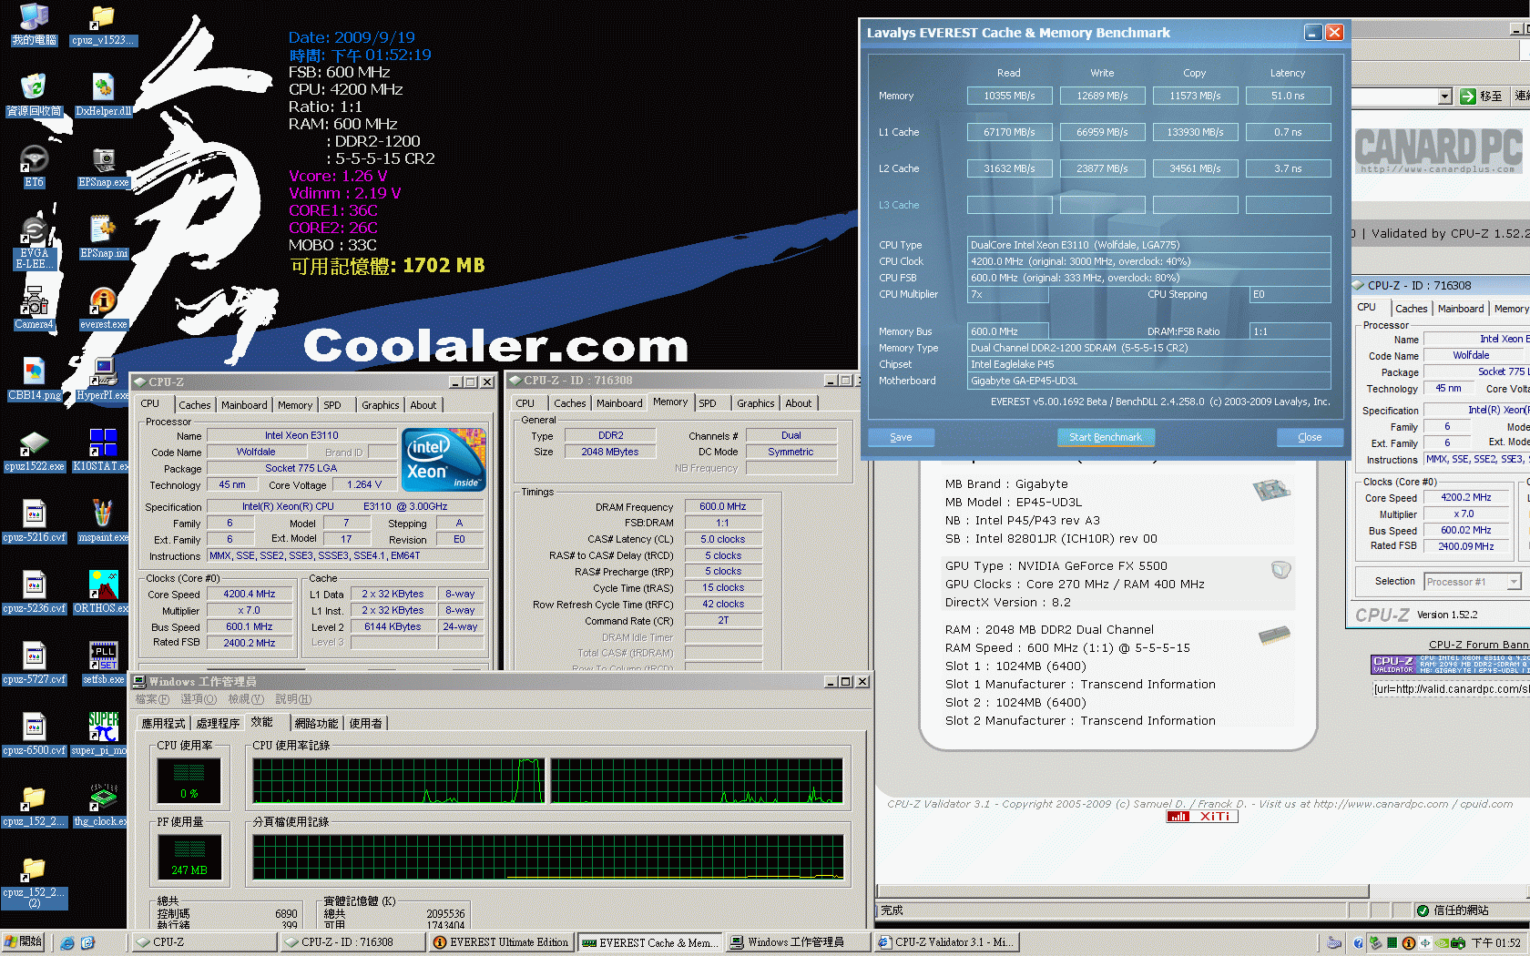The width and height of the screenshot is (1530, 956).
Task: Open 網路功能 tab in Task Manager
Action: [x=316, y=723]
